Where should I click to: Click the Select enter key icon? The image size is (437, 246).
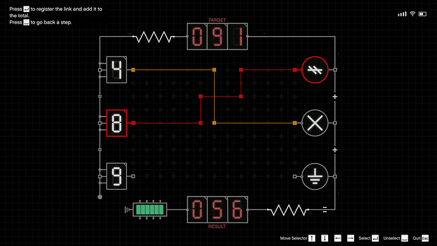coord(375,238)
